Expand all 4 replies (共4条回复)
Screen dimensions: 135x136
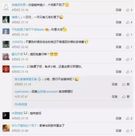(21, 104)
